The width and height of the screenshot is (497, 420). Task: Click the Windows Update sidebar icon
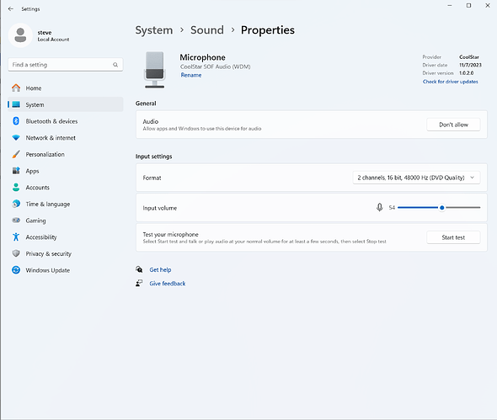coord(16,270)
